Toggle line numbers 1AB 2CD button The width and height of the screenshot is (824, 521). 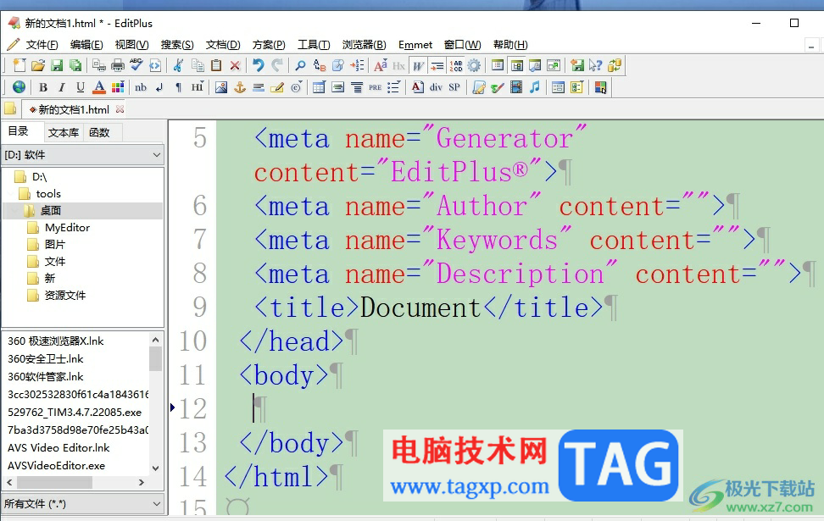tap(455, 65)
